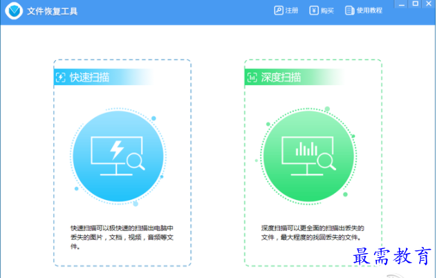The height and width of the screenshot is (278, 437).
Task: Open the 使用教程 tutorial link
Action: point(364,10)
